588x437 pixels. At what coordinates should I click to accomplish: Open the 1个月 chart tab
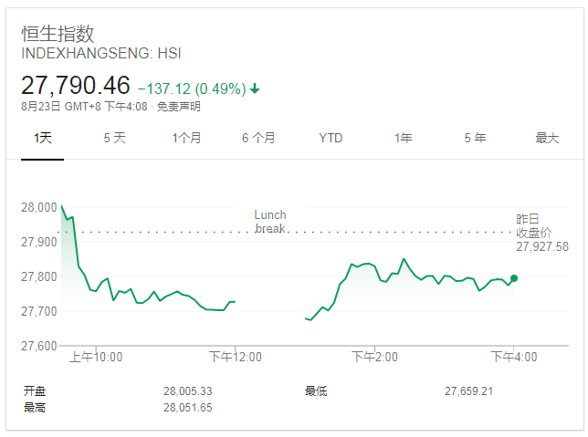pos(186,138)
